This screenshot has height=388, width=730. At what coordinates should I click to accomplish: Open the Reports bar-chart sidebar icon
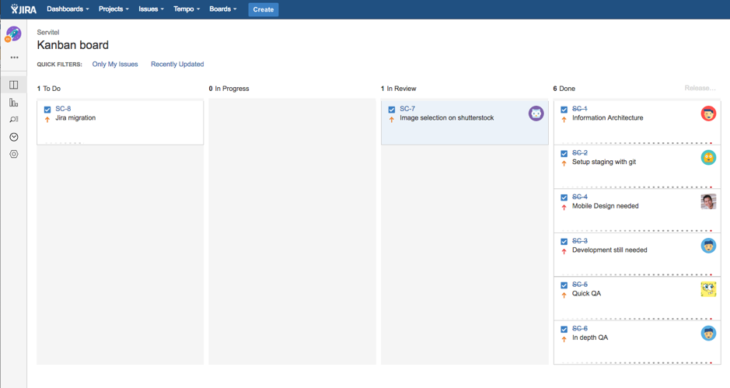[x=13, y=103]
